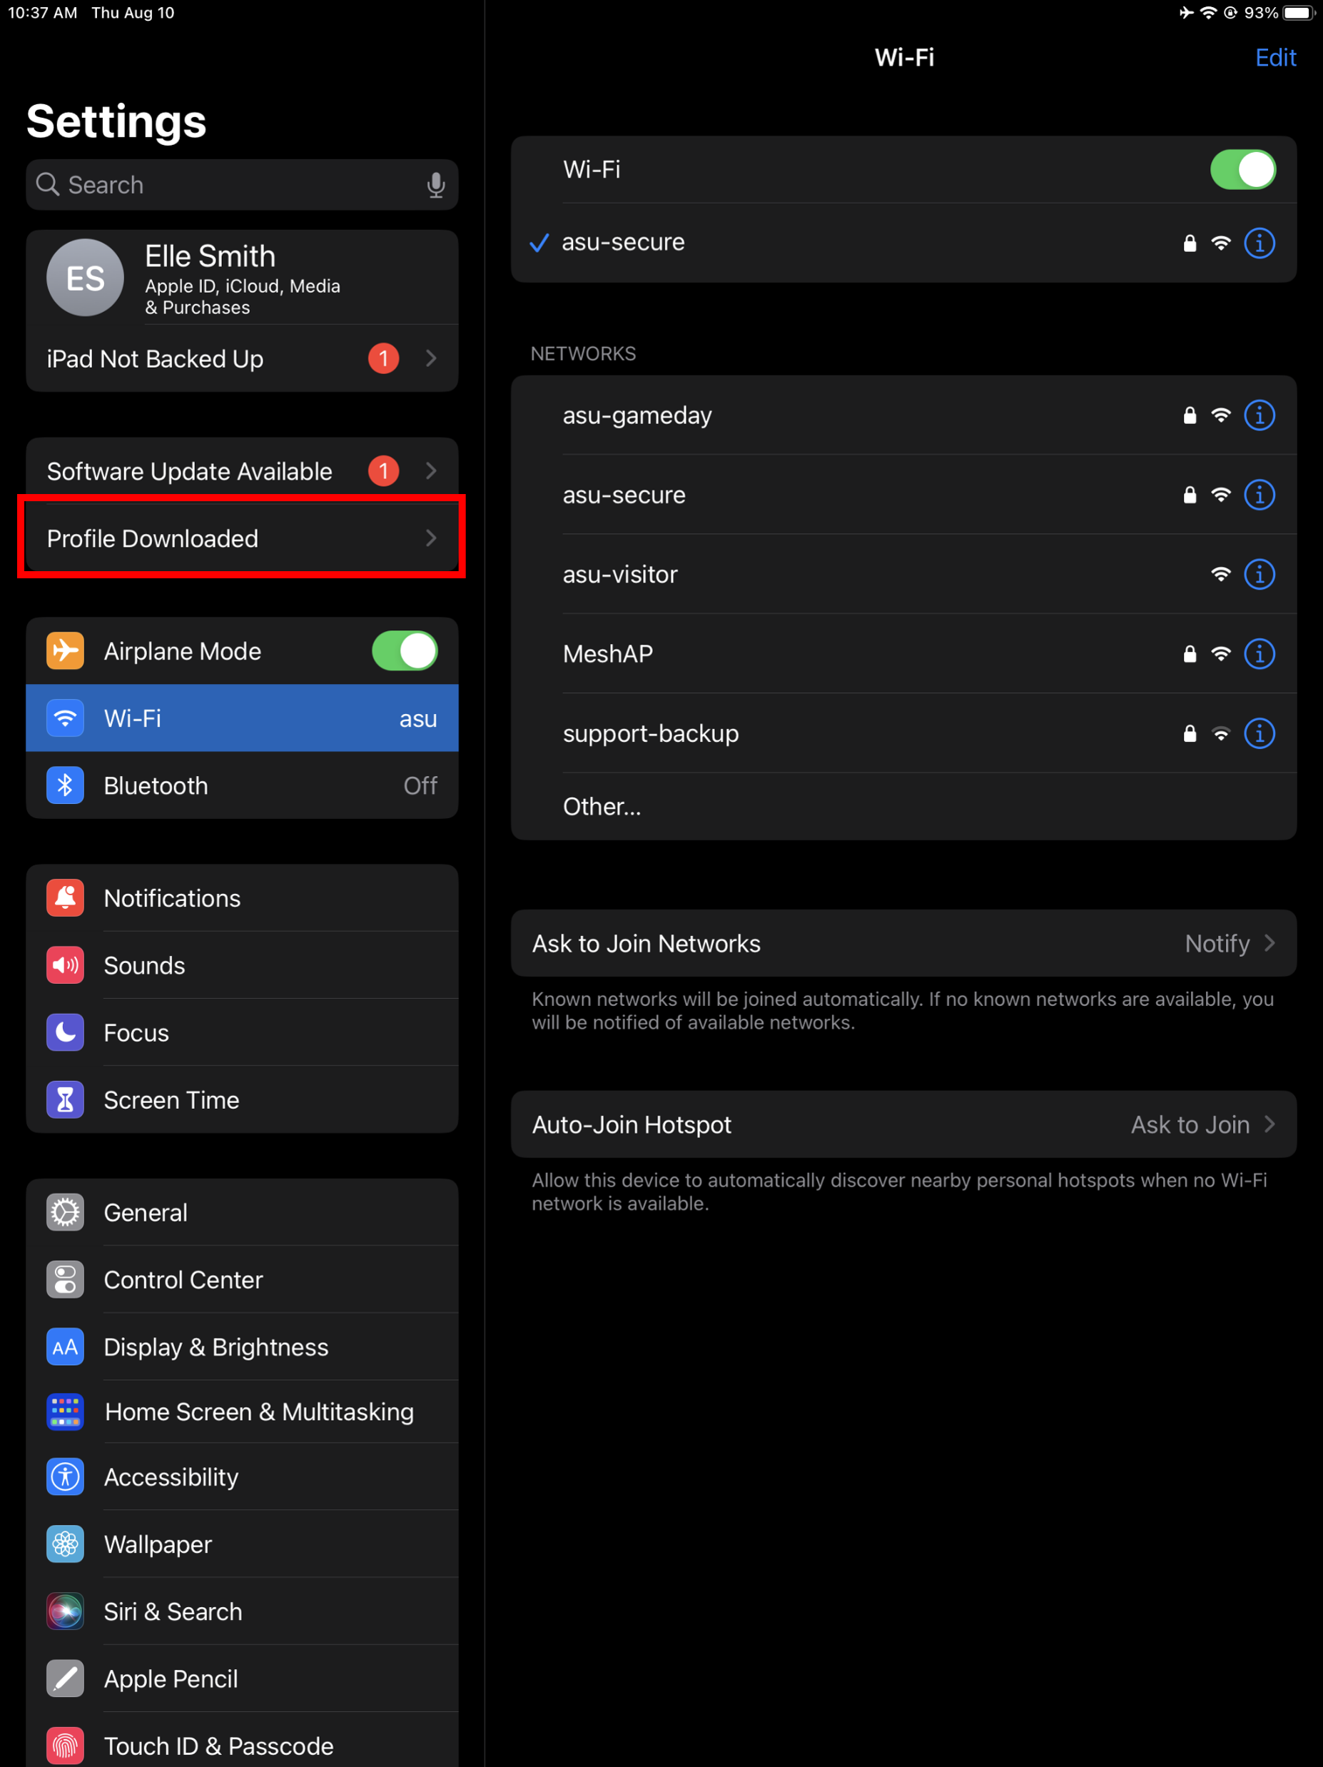Tap the red badge on Software Update Available
The width and height of the screenshot is (1323, 1767).
[383, 471]
